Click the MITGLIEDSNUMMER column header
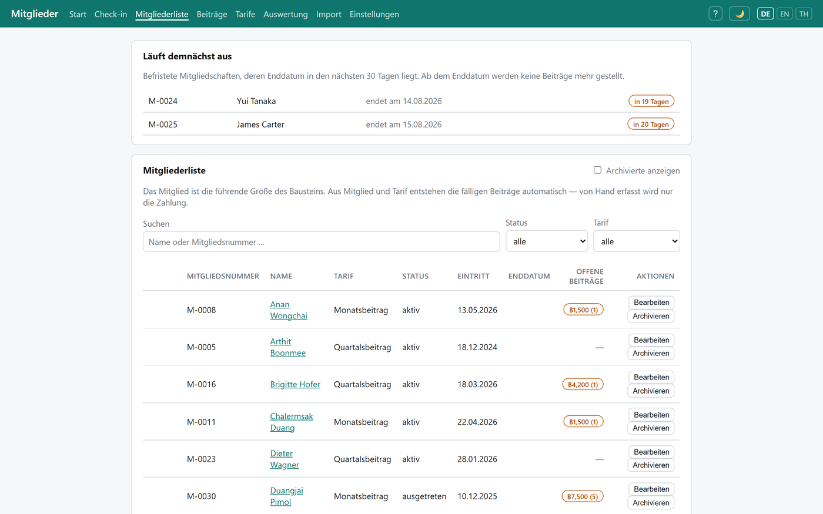Screen dimensions: 823x514 tap(223, 276)
